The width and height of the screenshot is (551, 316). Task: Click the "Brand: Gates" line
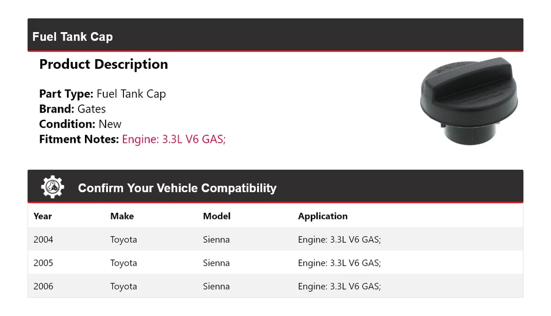[x=72, y=109]
